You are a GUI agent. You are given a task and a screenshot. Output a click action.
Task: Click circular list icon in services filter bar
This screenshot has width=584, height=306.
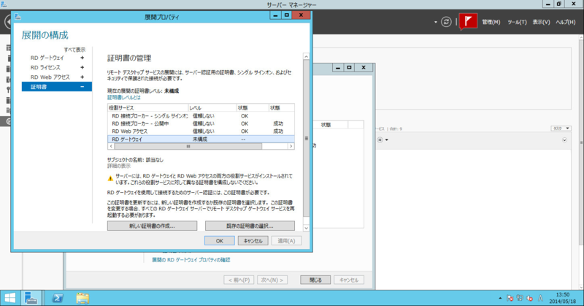coord(380,140)
